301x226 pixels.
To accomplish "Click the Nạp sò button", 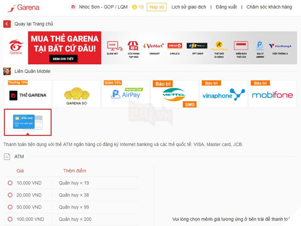I will [x=157, y=7].
